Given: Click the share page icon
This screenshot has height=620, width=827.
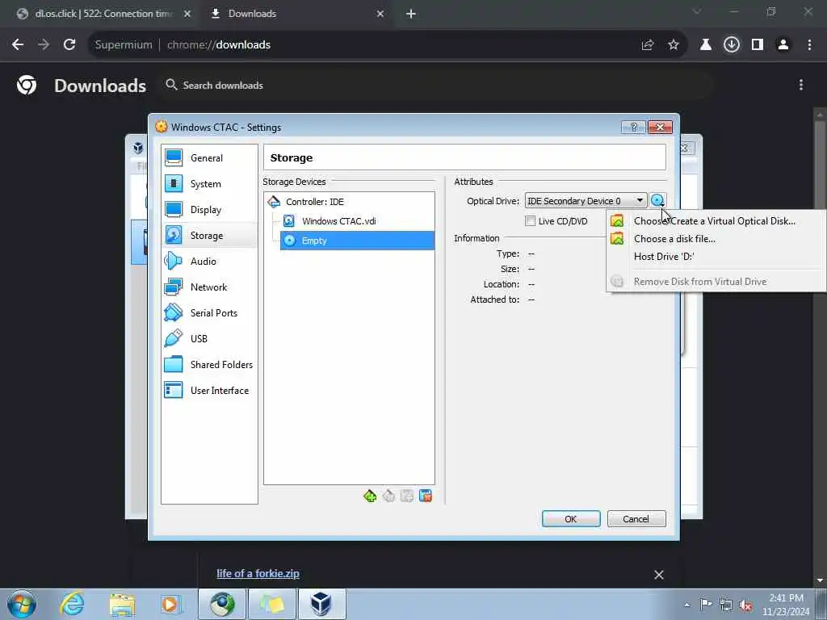Looking at the screenshot, I should coord(648,45).
